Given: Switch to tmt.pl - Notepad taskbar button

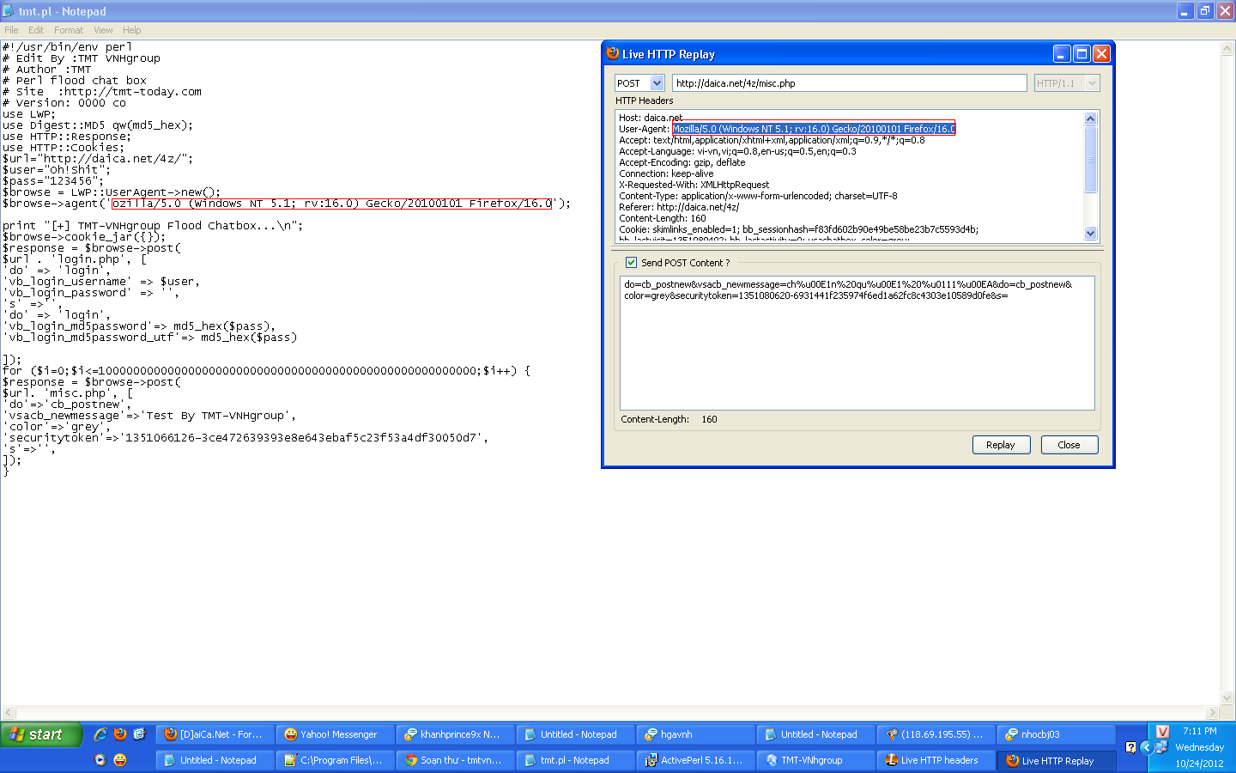Looking at the screenshot, I should pos(576,760).
